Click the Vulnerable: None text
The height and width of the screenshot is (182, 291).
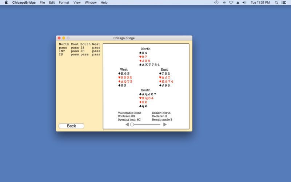129,113
